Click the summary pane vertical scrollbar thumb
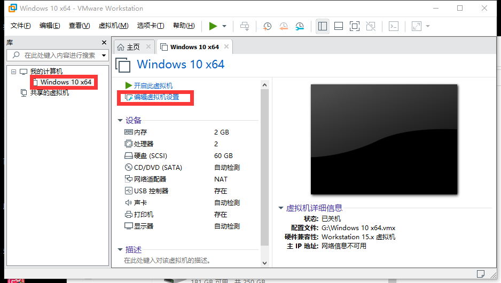501x283 pixels. pyautogui.click(x=264, y=167)
